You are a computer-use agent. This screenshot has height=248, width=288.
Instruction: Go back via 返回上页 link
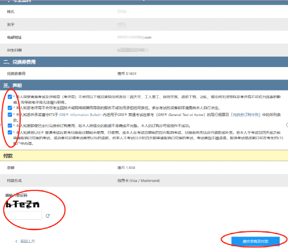tap(28, 241)
